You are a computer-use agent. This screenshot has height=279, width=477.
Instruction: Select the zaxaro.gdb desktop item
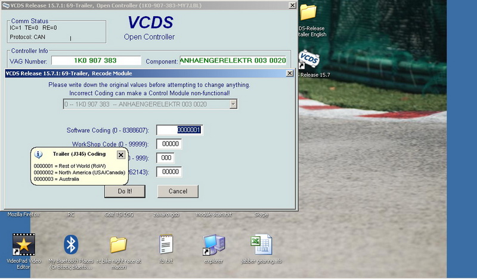(166, 214)
